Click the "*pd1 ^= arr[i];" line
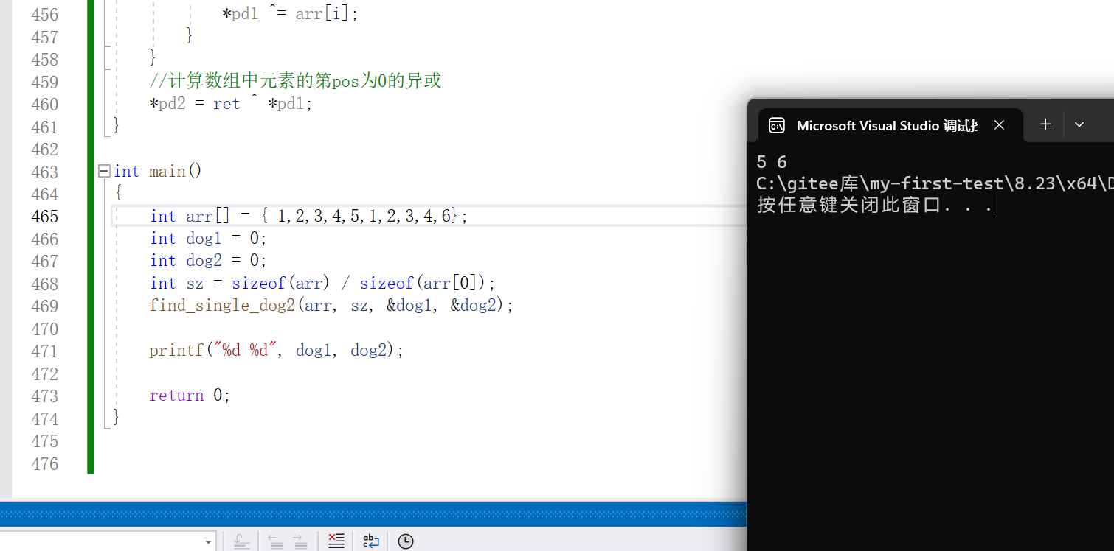Screen dimensions: 1114x551 point(290,14)
